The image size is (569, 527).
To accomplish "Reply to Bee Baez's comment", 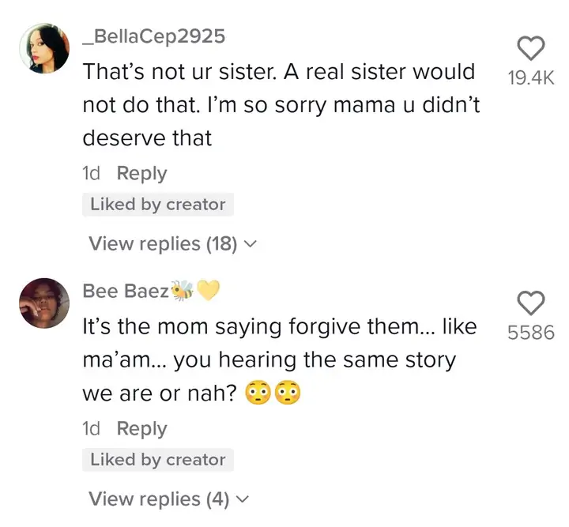I will [141, 428].
